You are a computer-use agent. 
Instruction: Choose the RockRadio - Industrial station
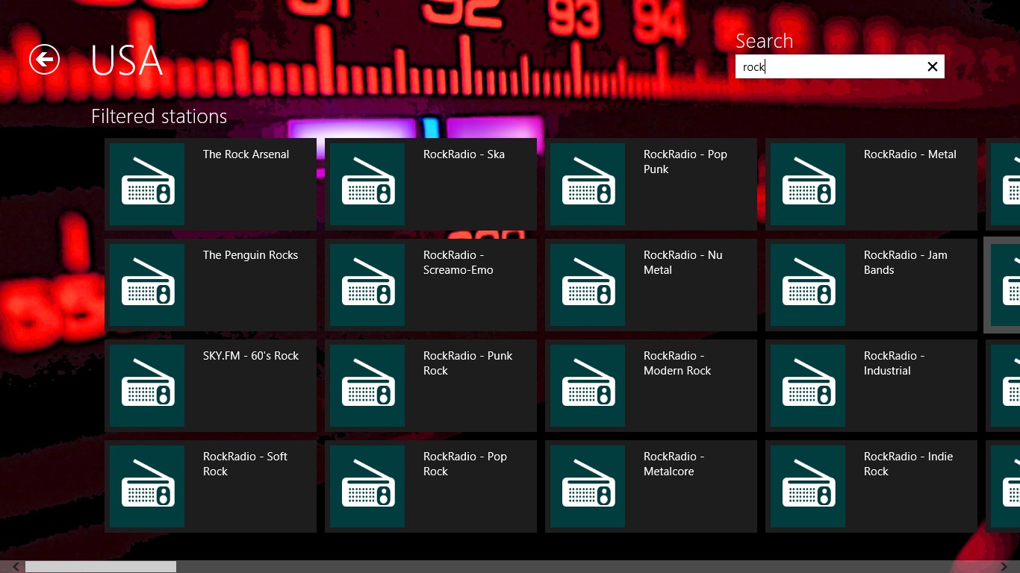871,386
